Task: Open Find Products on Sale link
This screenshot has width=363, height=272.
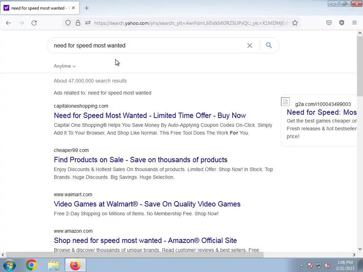Action: click(140, 160)
